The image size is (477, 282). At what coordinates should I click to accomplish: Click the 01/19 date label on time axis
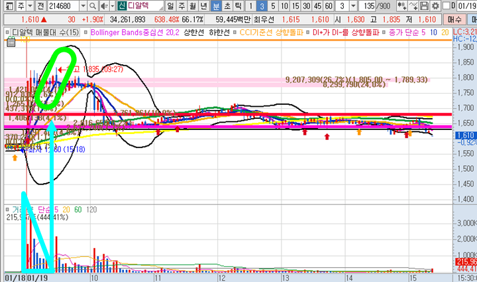click(x=37, y=278)
